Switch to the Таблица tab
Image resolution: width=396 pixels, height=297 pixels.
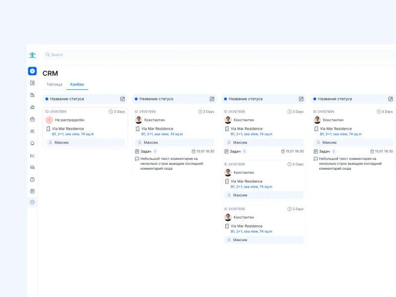tap(54, 85)
